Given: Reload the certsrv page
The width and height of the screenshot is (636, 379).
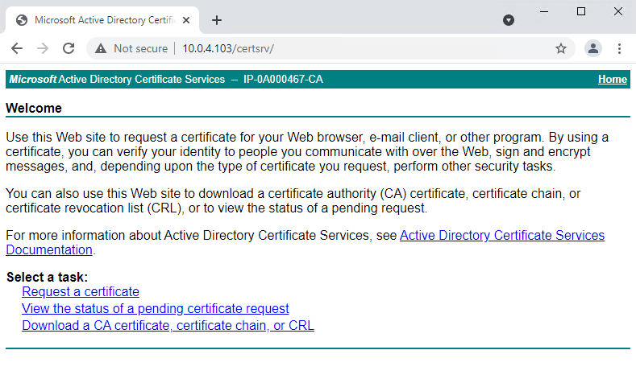Looking at the screenshot, I should 69,48.
